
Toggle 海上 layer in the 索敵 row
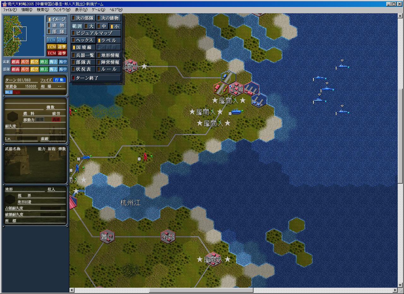click(53, 62)
